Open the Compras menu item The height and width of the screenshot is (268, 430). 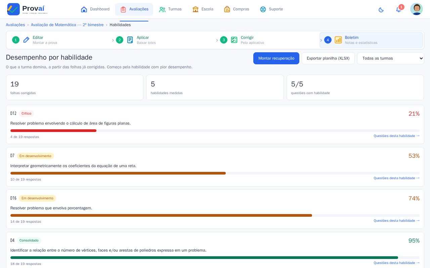236,9
